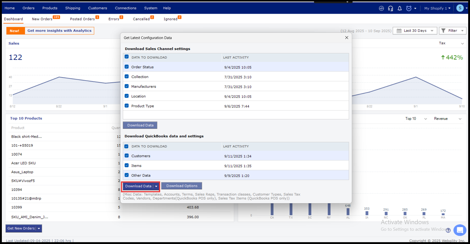Screen dimensions: 470x244
Task: Uncheck the Order Status checkbox
Action: point(127,67)
